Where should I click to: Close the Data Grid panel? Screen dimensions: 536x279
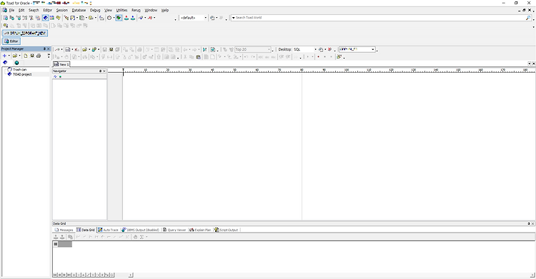click(x=532, y=223)
